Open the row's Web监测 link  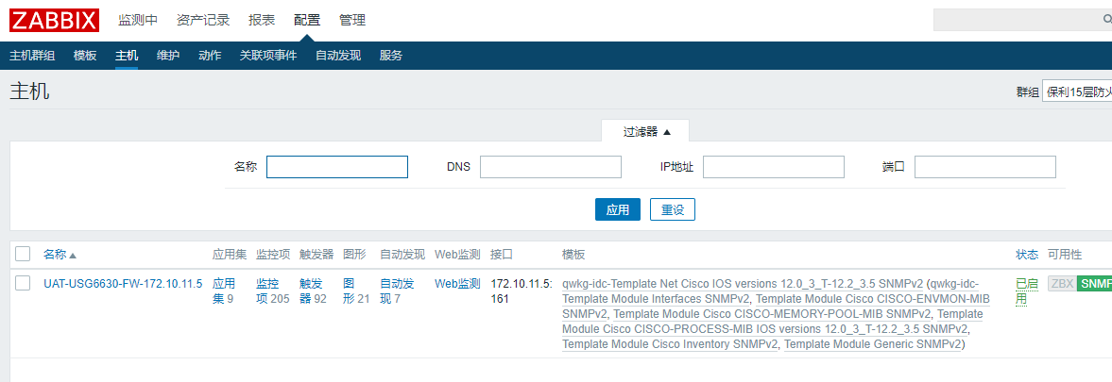click(x=457, y=284)
